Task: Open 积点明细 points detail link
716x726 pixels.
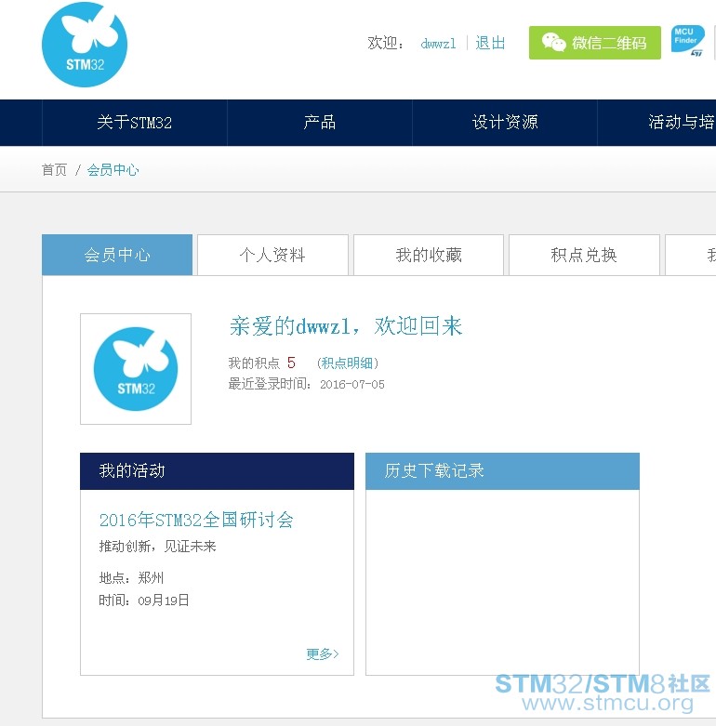Action: click(348, 363)
